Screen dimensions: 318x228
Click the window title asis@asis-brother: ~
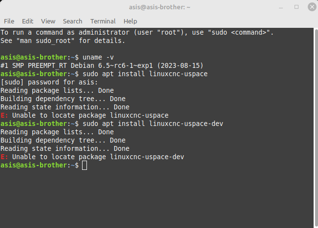(160, 7)
